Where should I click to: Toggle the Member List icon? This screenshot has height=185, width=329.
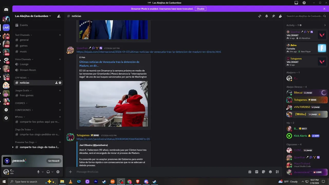[x=280, y=16]
